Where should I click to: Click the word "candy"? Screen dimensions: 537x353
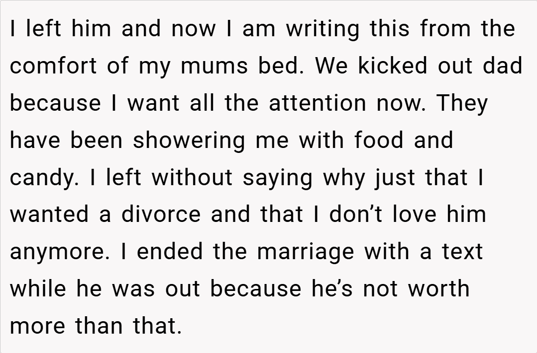[x=43, y=178]
